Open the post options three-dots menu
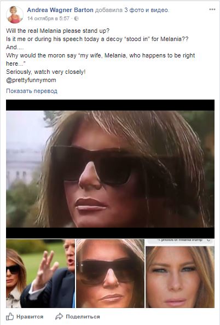220x325 pixels. (212, 9)
